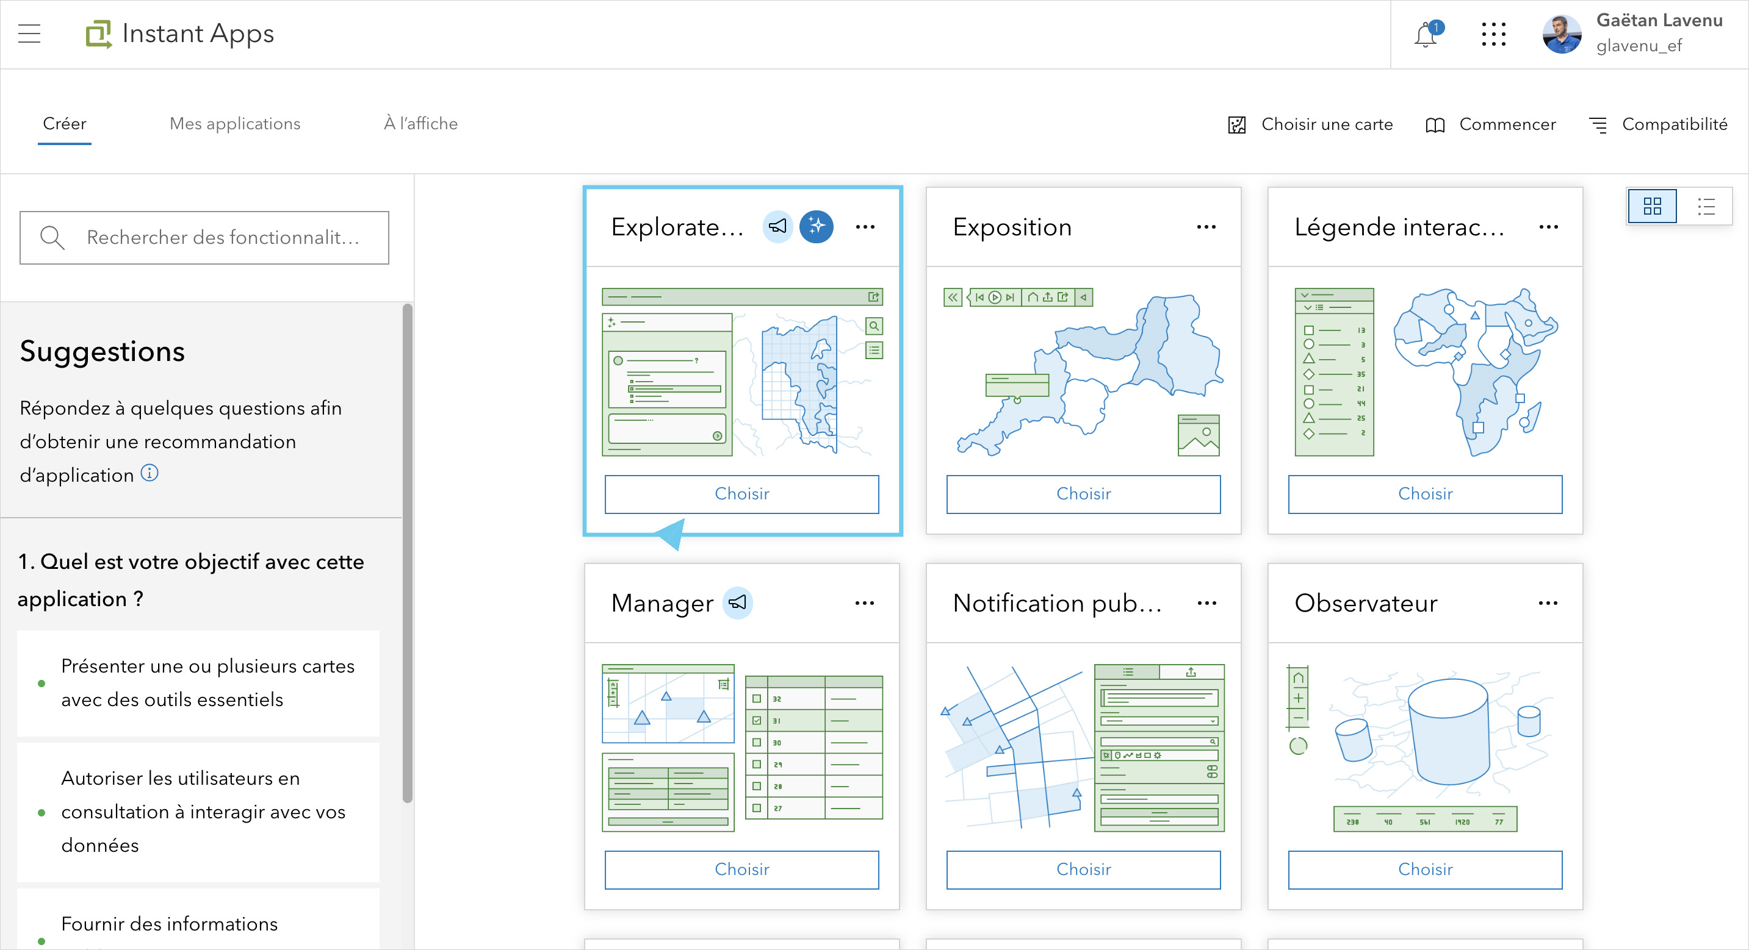Open more options for Exposition card

(1206, 227)
